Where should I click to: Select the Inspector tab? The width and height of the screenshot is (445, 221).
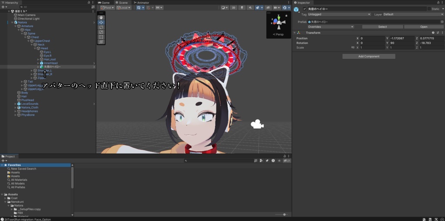click(302, 3)
